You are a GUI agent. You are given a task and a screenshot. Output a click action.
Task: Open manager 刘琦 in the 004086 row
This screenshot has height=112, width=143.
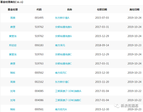[x=13, y=100]
